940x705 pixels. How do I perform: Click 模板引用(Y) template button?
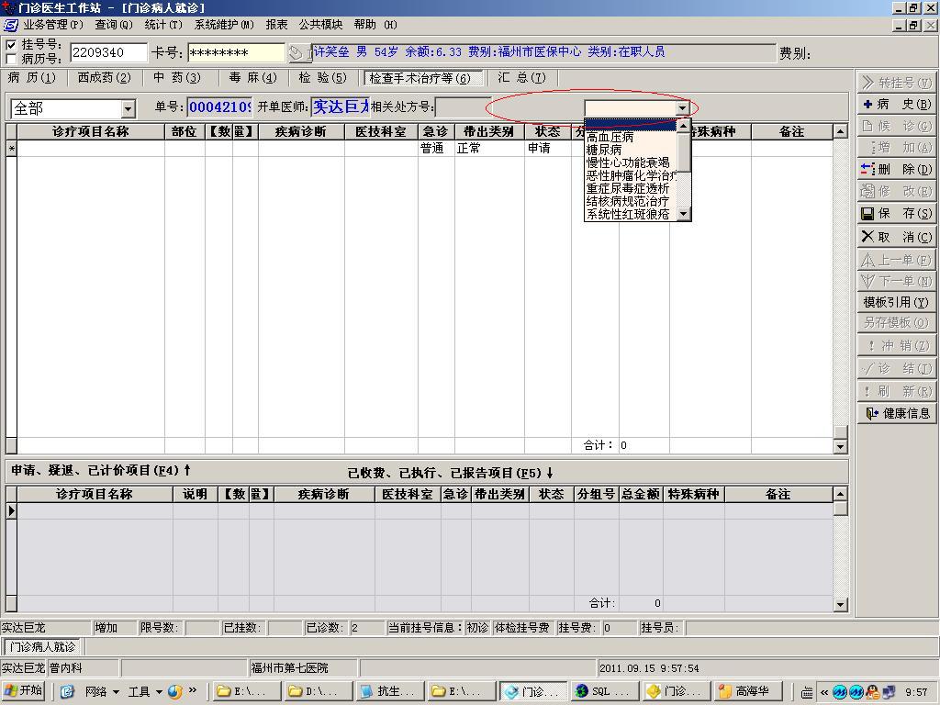896,302
